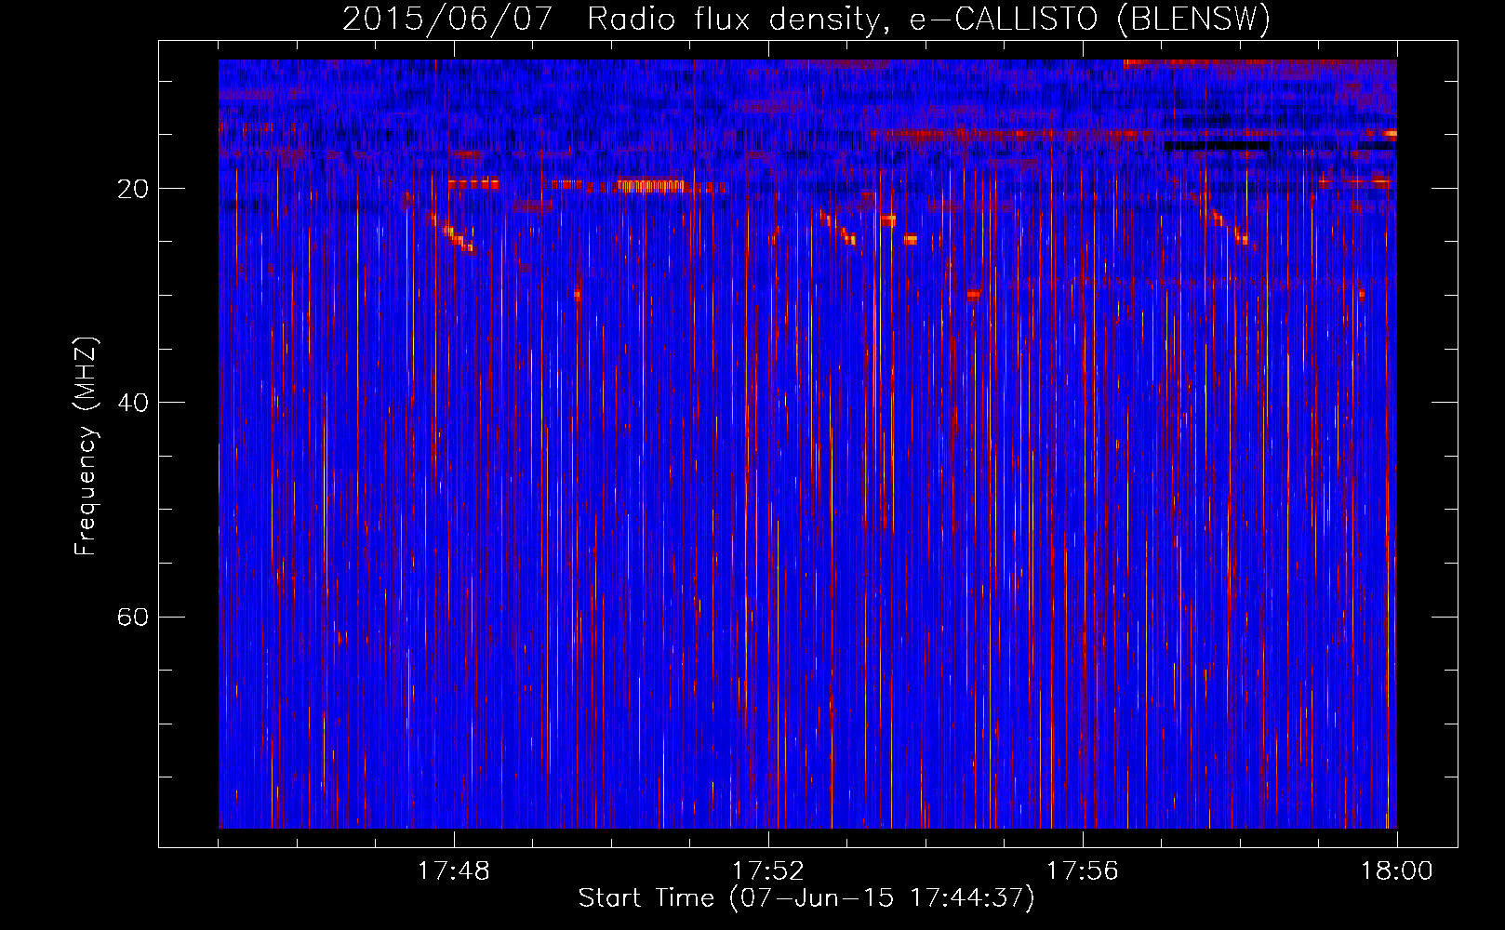The image size is (1505, 930).
Task: Click the 60 MHz frequency tick label
Action: click(133, 618)
